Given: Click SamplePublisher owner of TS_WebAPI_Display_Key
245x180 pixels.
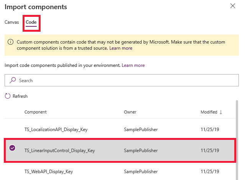Looking at the screenshot, I should (141, 172).
